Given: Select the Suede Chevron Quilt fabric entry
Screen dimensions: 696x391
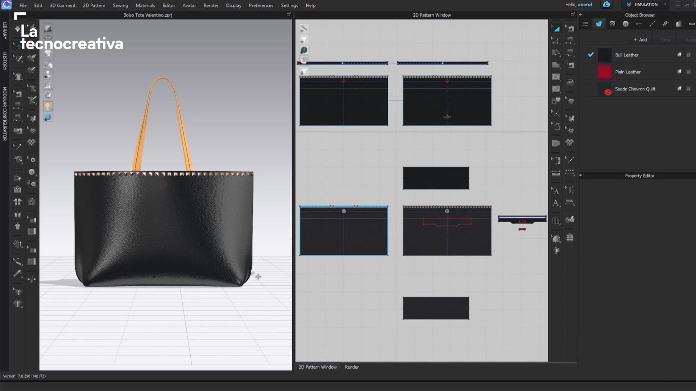Looking at the screenshot, I should click(635, 89).
